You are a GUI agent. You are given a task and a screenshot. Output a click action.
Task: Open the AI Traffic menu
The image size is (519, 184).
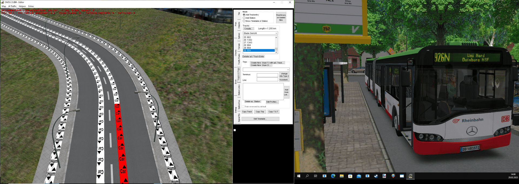tap(12, 6)
